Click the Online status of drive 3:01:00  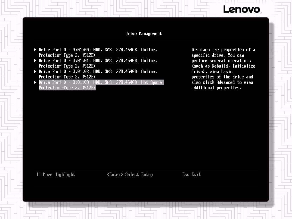(x=149, y=50)
